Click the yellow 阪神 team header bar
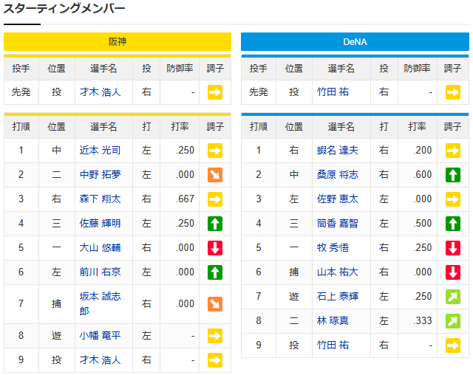473x375 pixels. coord(118,41)
